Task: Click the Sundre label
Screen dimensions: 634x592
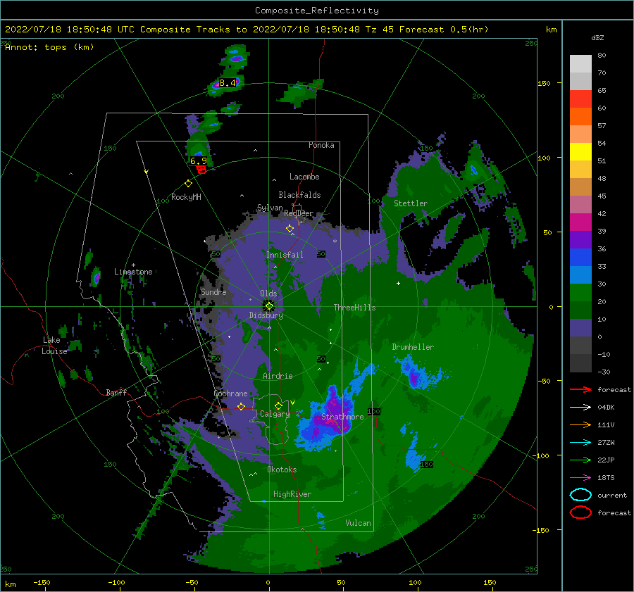Action: [213, 291]
